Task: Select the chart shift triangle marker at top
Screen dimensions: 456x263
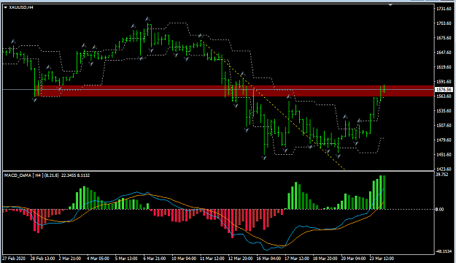Action: (x=390, y=4)
